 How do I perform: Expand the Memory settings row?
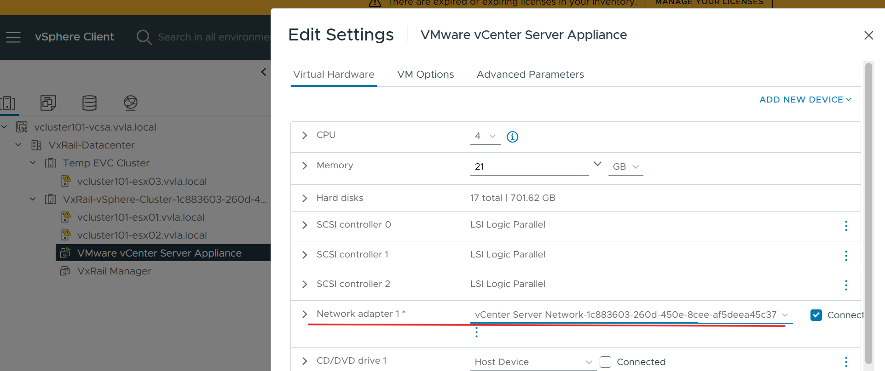coord(305,166)
